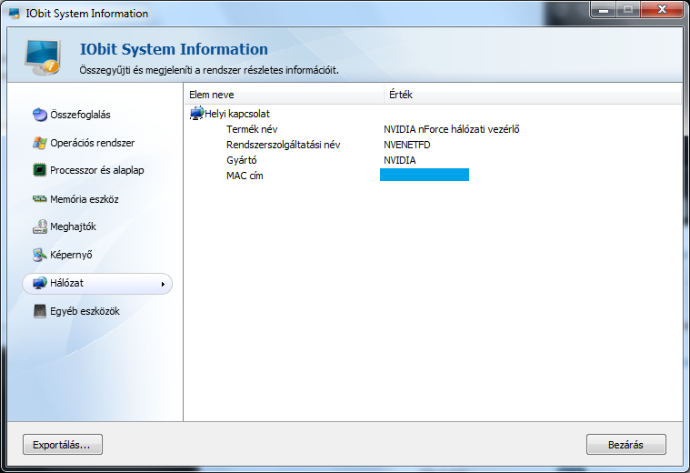Click the large System Information monitor logo
The image size is (690, 473).
tap(43, 57)
